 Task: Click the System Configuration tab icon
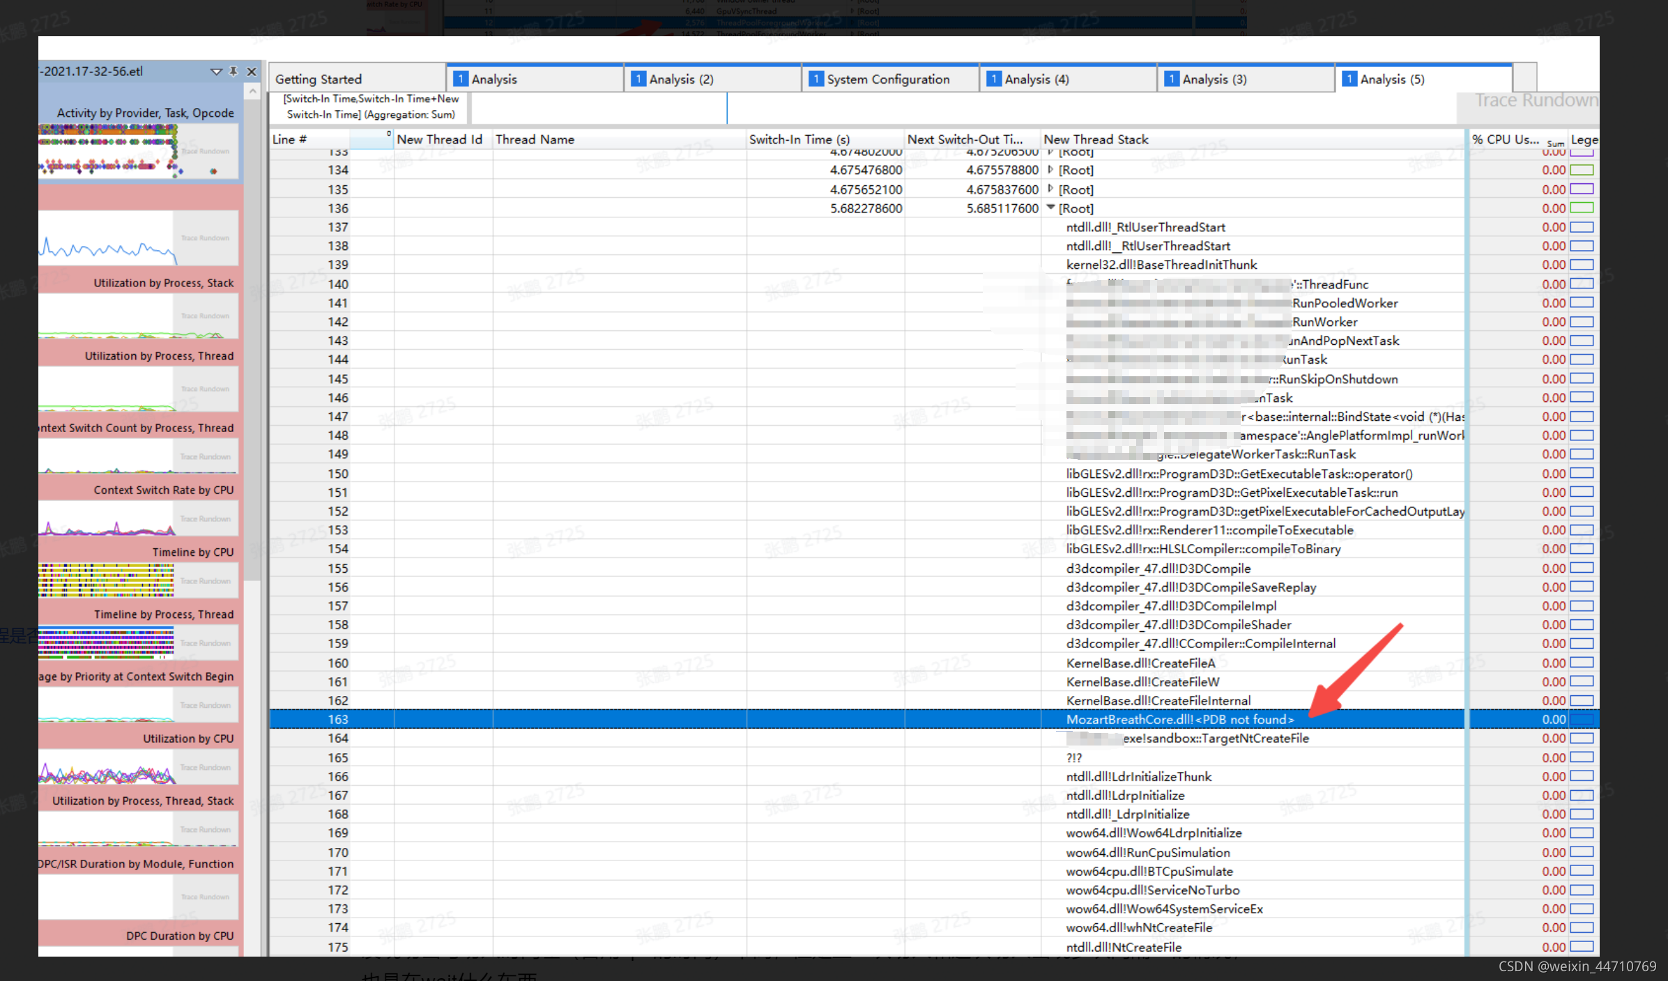coord(816,79)
